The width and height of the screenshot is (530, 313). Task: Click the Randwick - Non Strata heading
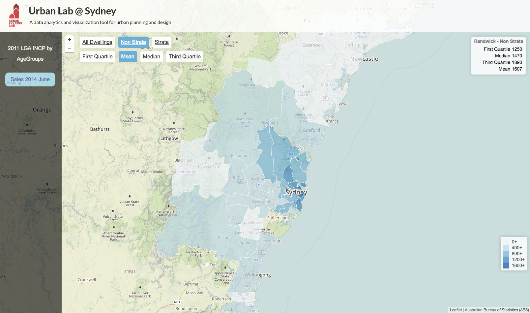(x=498, y=41)
